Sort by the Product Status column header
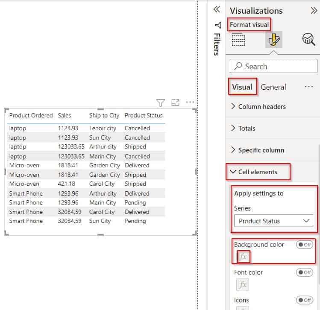 point(144,115)
